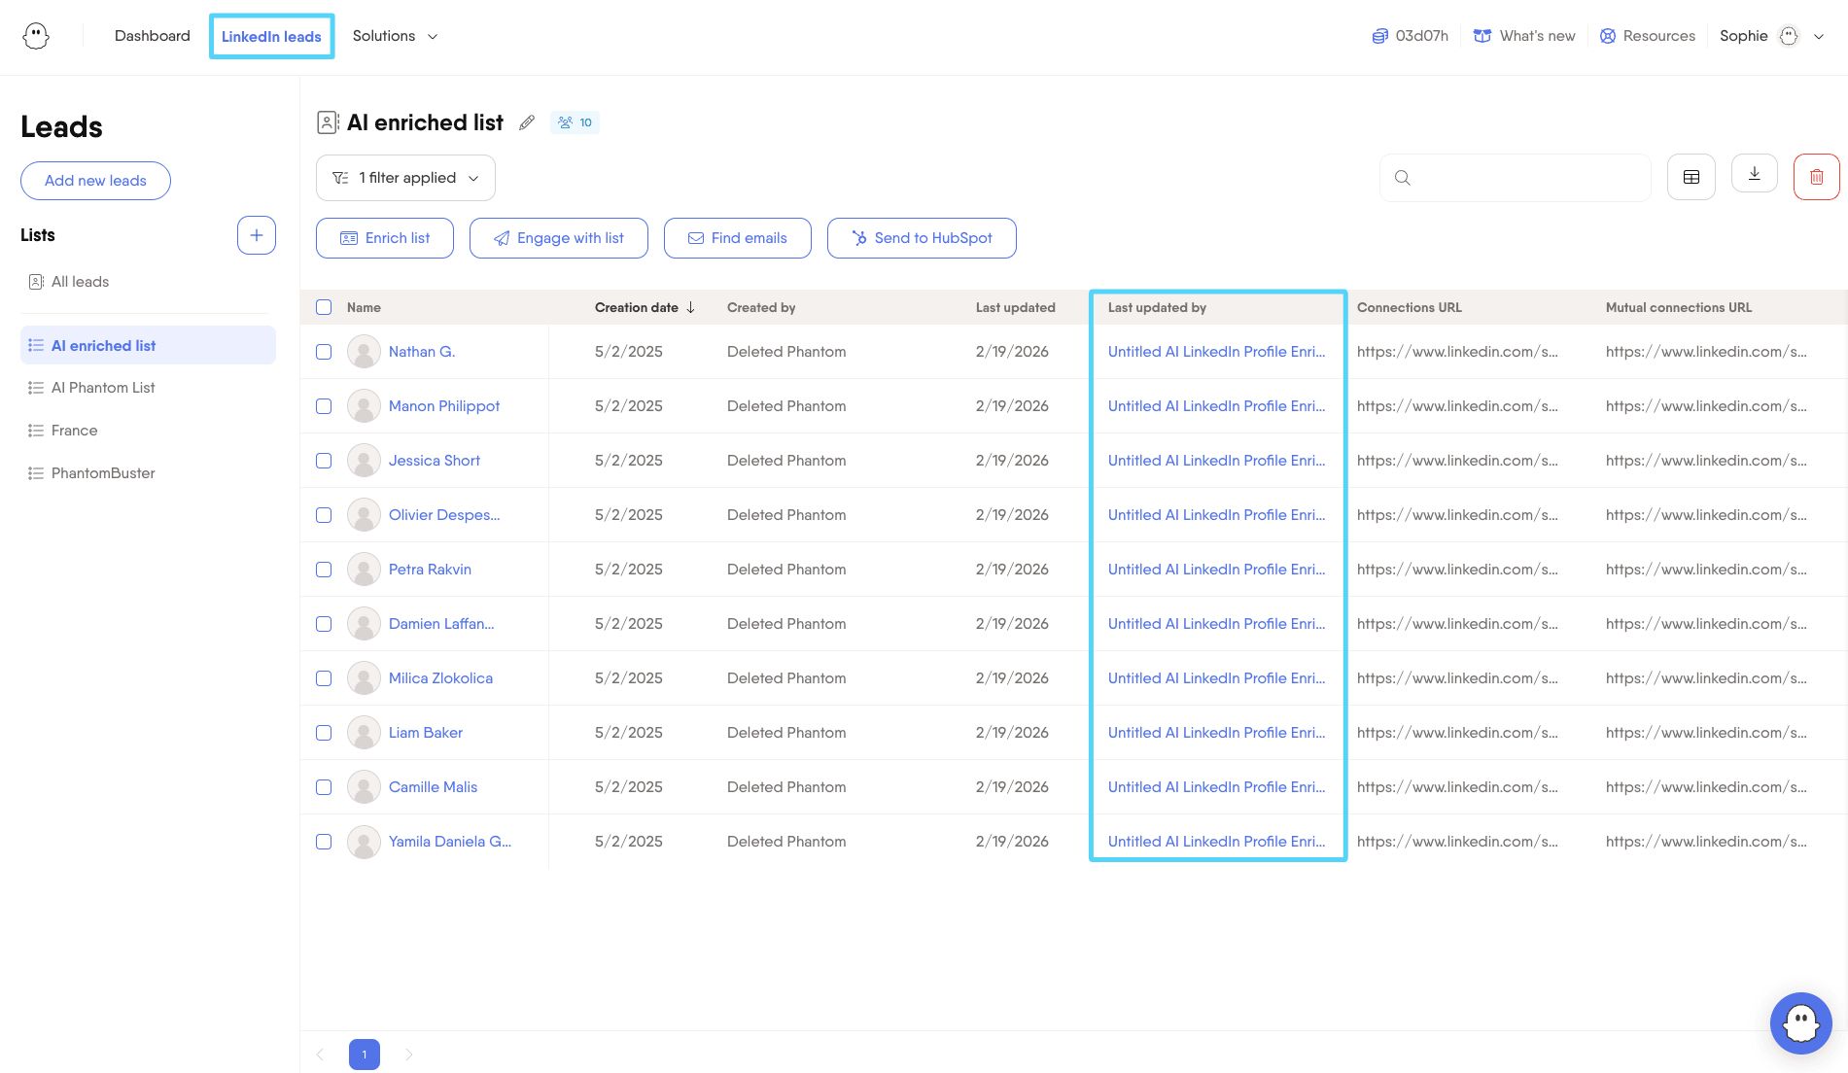The height and width of the screenshot is (1073, 1848).
Task: Check the Jessica Short row checkbox
Action: [x=324, y=461]
